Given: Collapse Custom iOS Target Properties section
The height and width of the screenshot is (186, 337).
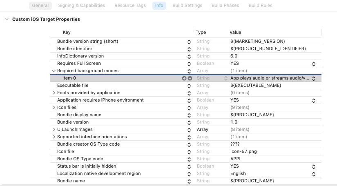Looking at the screenshot, I should coord(6,19).
